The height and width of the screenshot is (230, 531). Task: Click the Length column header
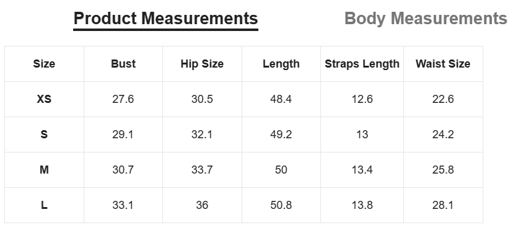[281, 64]
